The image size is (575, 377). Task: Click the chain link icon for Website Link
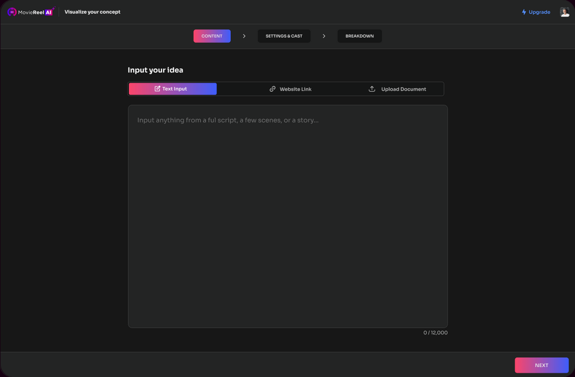[273, 89]
